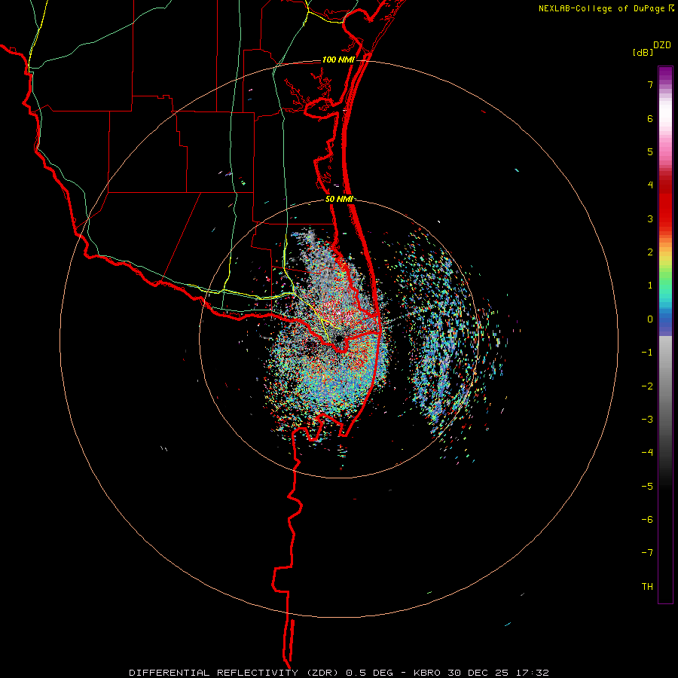Click the -2 value on the color scale

pyautogui.click(x=647, y=386)
